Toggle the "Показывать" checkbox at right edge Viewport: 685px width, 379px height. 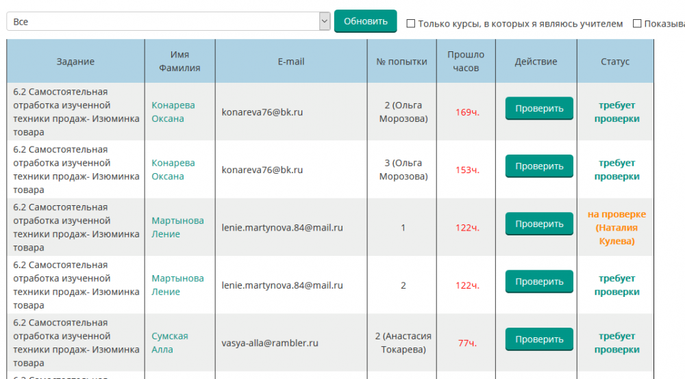point(637,23)
